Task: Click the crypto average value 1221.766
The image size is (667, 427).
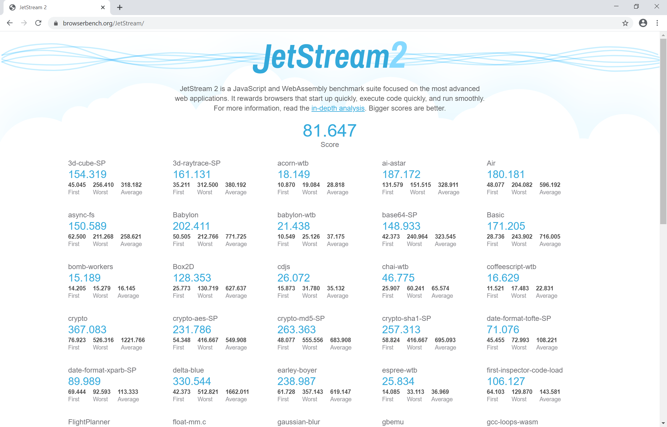Action: pos(133,340)
